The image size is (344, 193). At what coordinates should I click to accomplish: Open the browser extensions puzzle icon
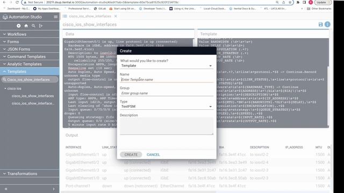click(x=298, y=2)
